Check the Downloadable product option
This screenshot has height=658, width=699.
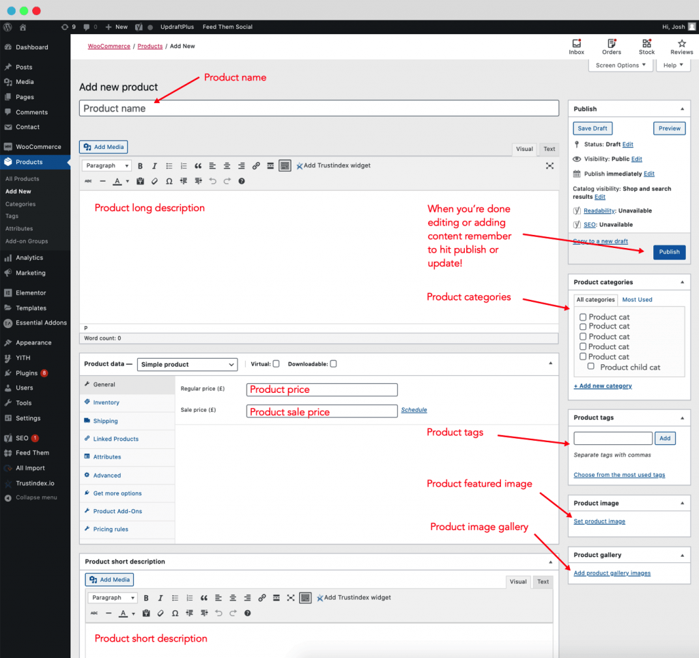332,364
